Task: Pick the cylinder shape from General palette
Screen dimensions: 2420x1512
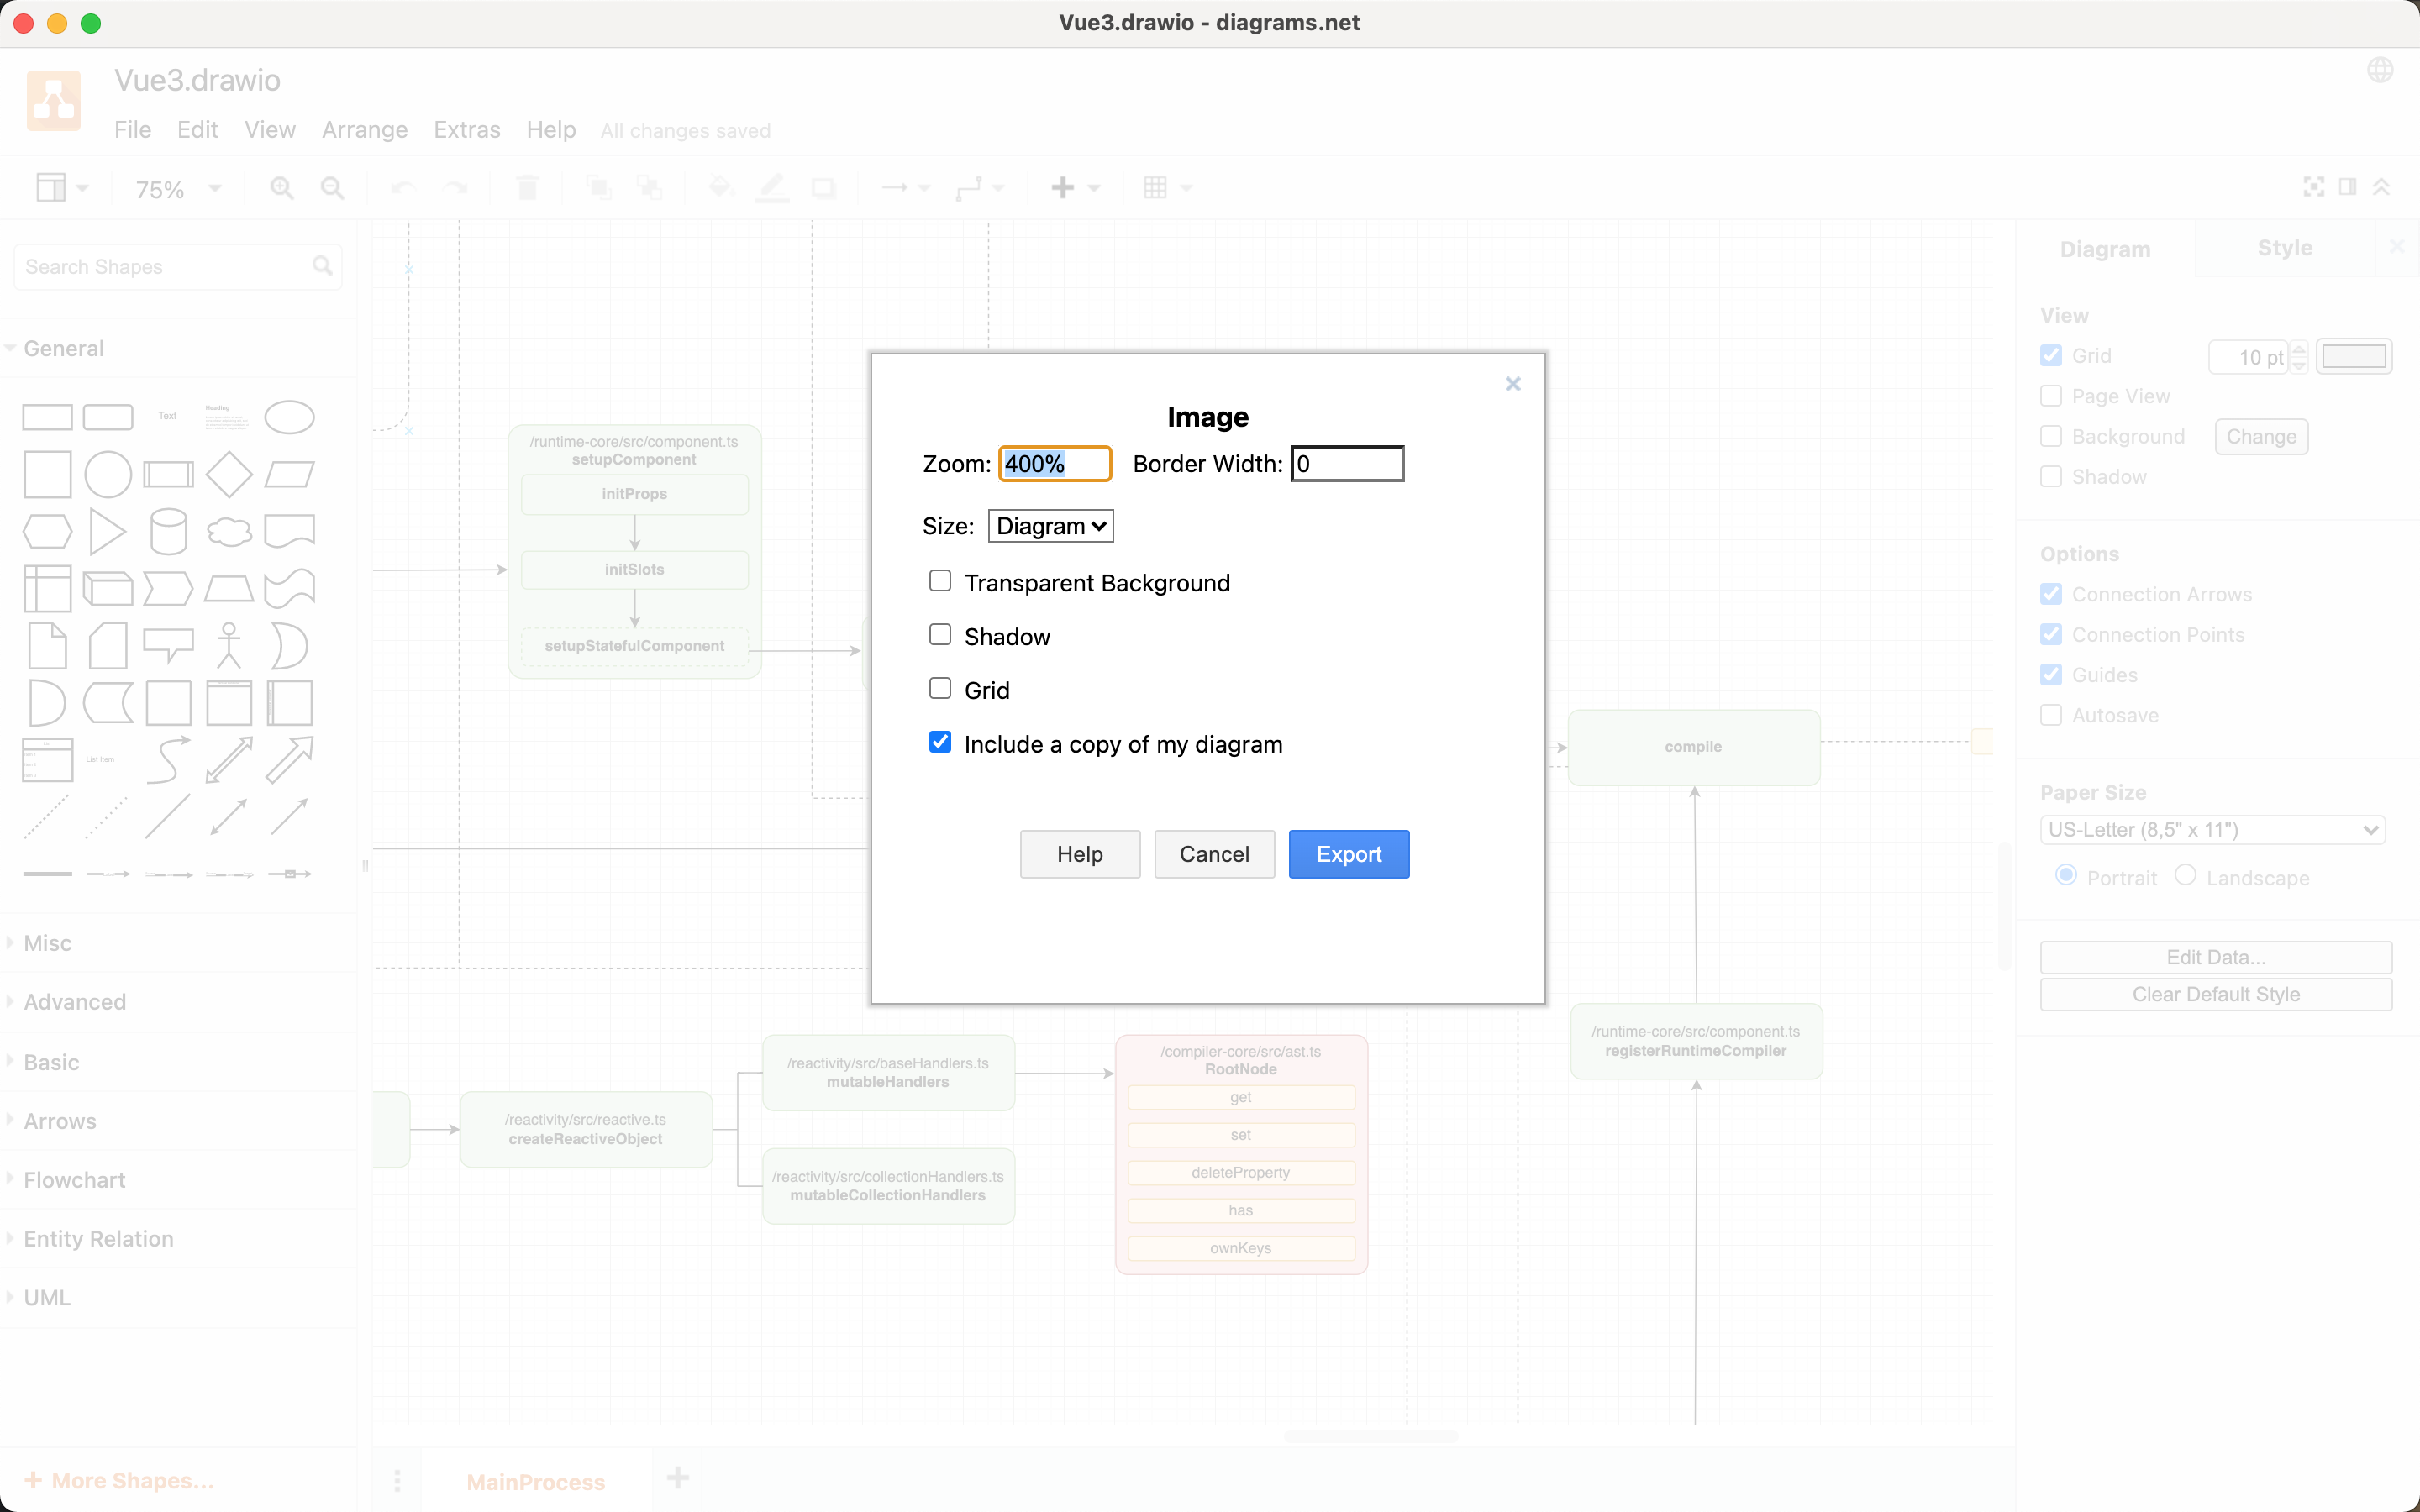Action: point(168,531)
